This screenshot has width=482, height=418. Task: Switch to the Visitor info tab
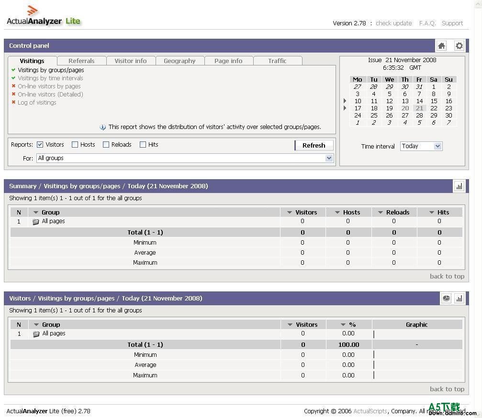(x=131, y=61)
